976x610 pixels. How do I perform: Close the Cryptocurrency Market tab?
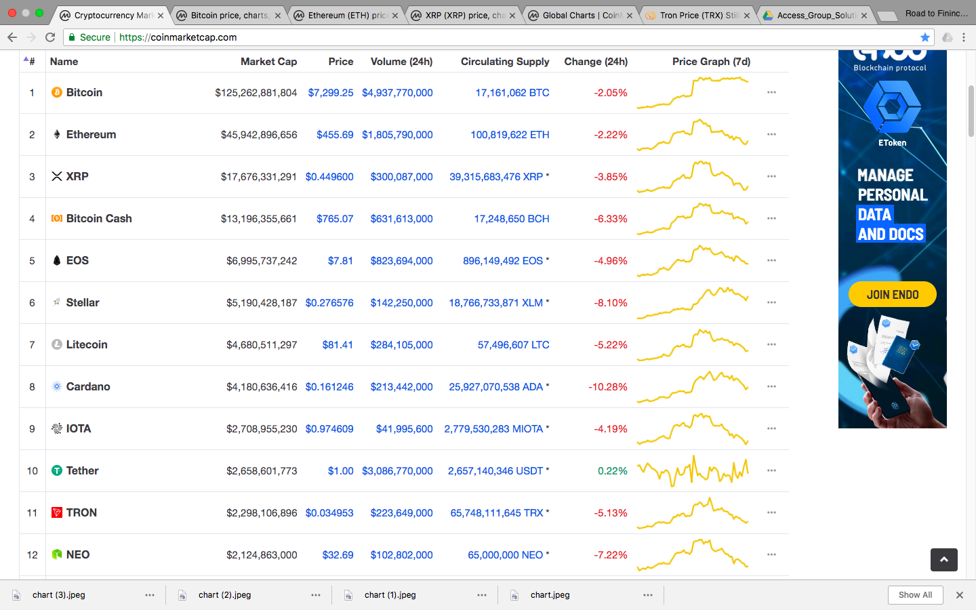161,16
